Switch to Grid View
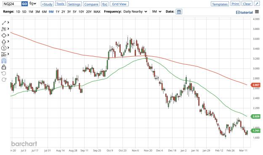This screenshot has height=155, width=263. pos(119,4)
